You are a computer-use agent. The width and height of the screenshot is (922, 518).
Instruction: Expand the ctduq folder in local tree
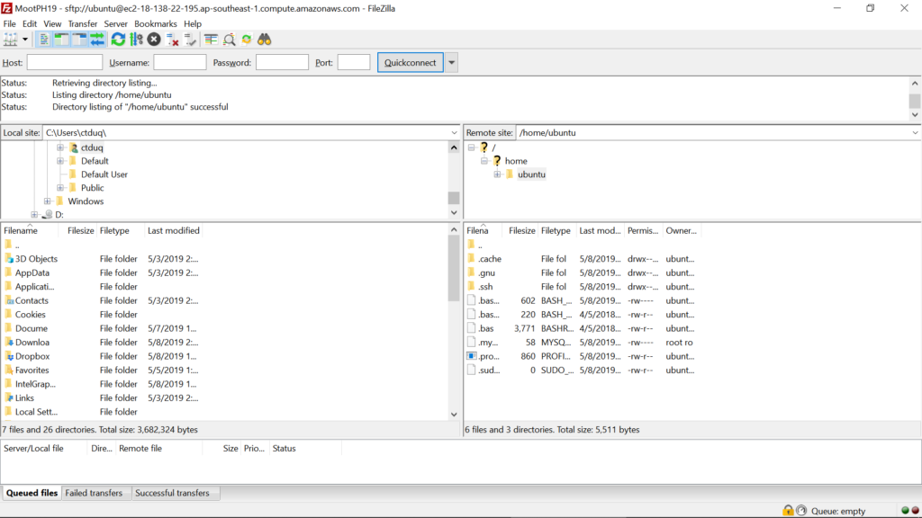click(60, 147)
